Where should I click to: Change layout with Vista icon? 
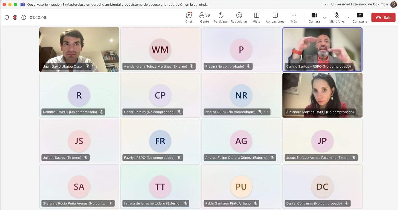click(x=256, y=18)
